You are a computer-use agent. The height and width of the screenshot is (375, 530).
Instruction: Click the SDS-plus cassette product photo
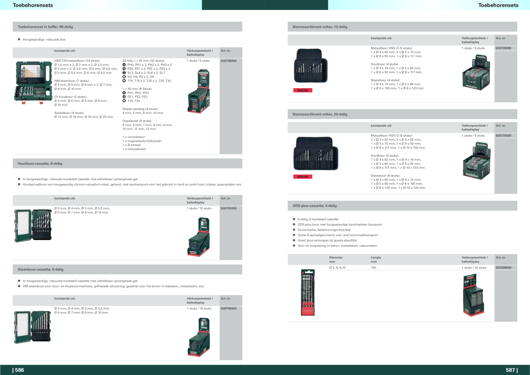pyautogui.click(x=307, y=292)
